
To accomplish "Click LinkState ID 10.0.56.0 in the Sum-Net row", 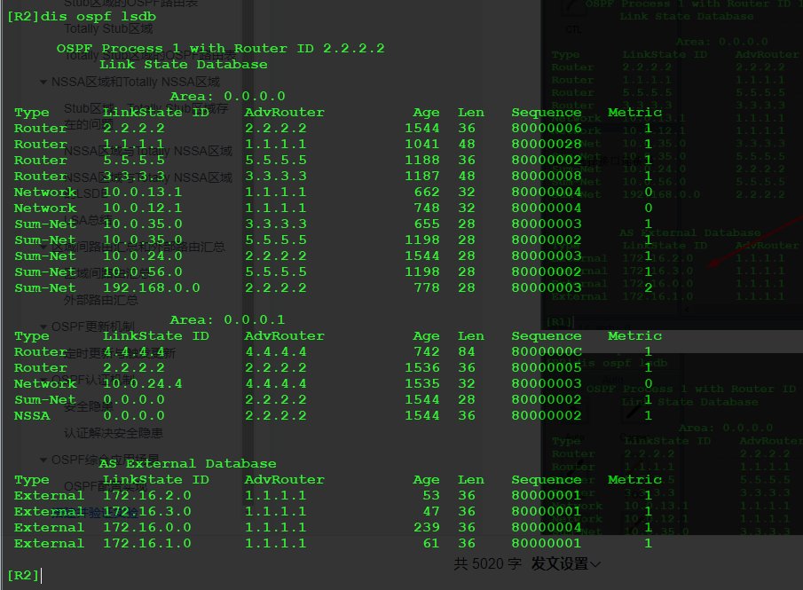I will [142, 271].
